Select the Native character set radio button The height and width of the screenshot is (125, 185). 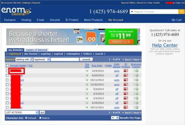click(40, 118)
